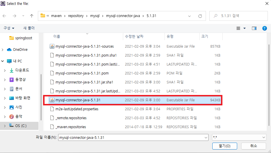Image resolution: width=271 pixels, height=153 pixels.
Task: Open help with the question mark icon
Action: click(x=264, y=28)
